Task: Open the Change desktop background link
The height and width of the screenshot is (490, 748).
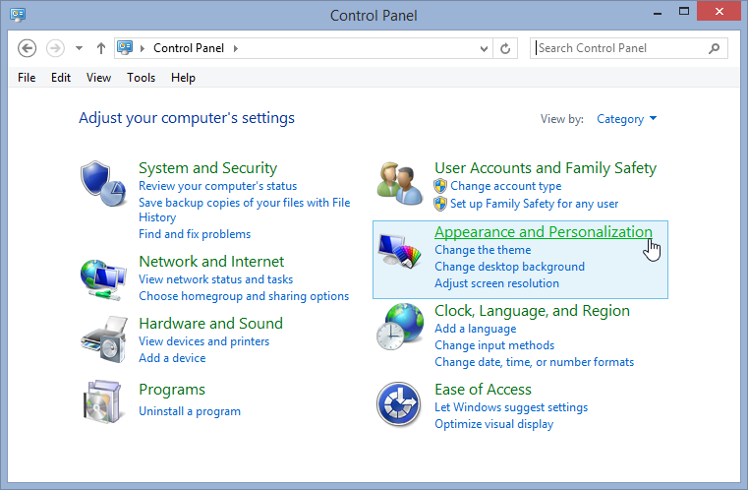Action: 509,267
